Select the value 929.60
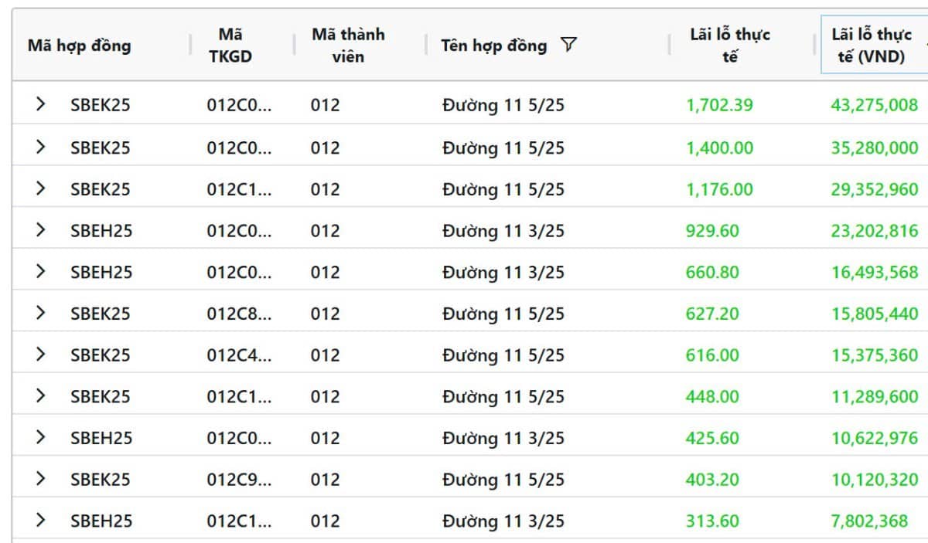 712,230
